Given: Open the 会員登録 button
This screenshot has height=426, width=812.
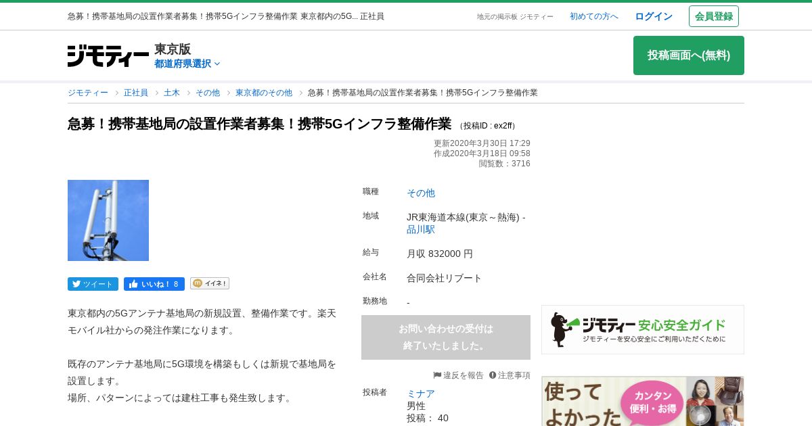Looking at the screenshot, I should (x=714, y=16).
